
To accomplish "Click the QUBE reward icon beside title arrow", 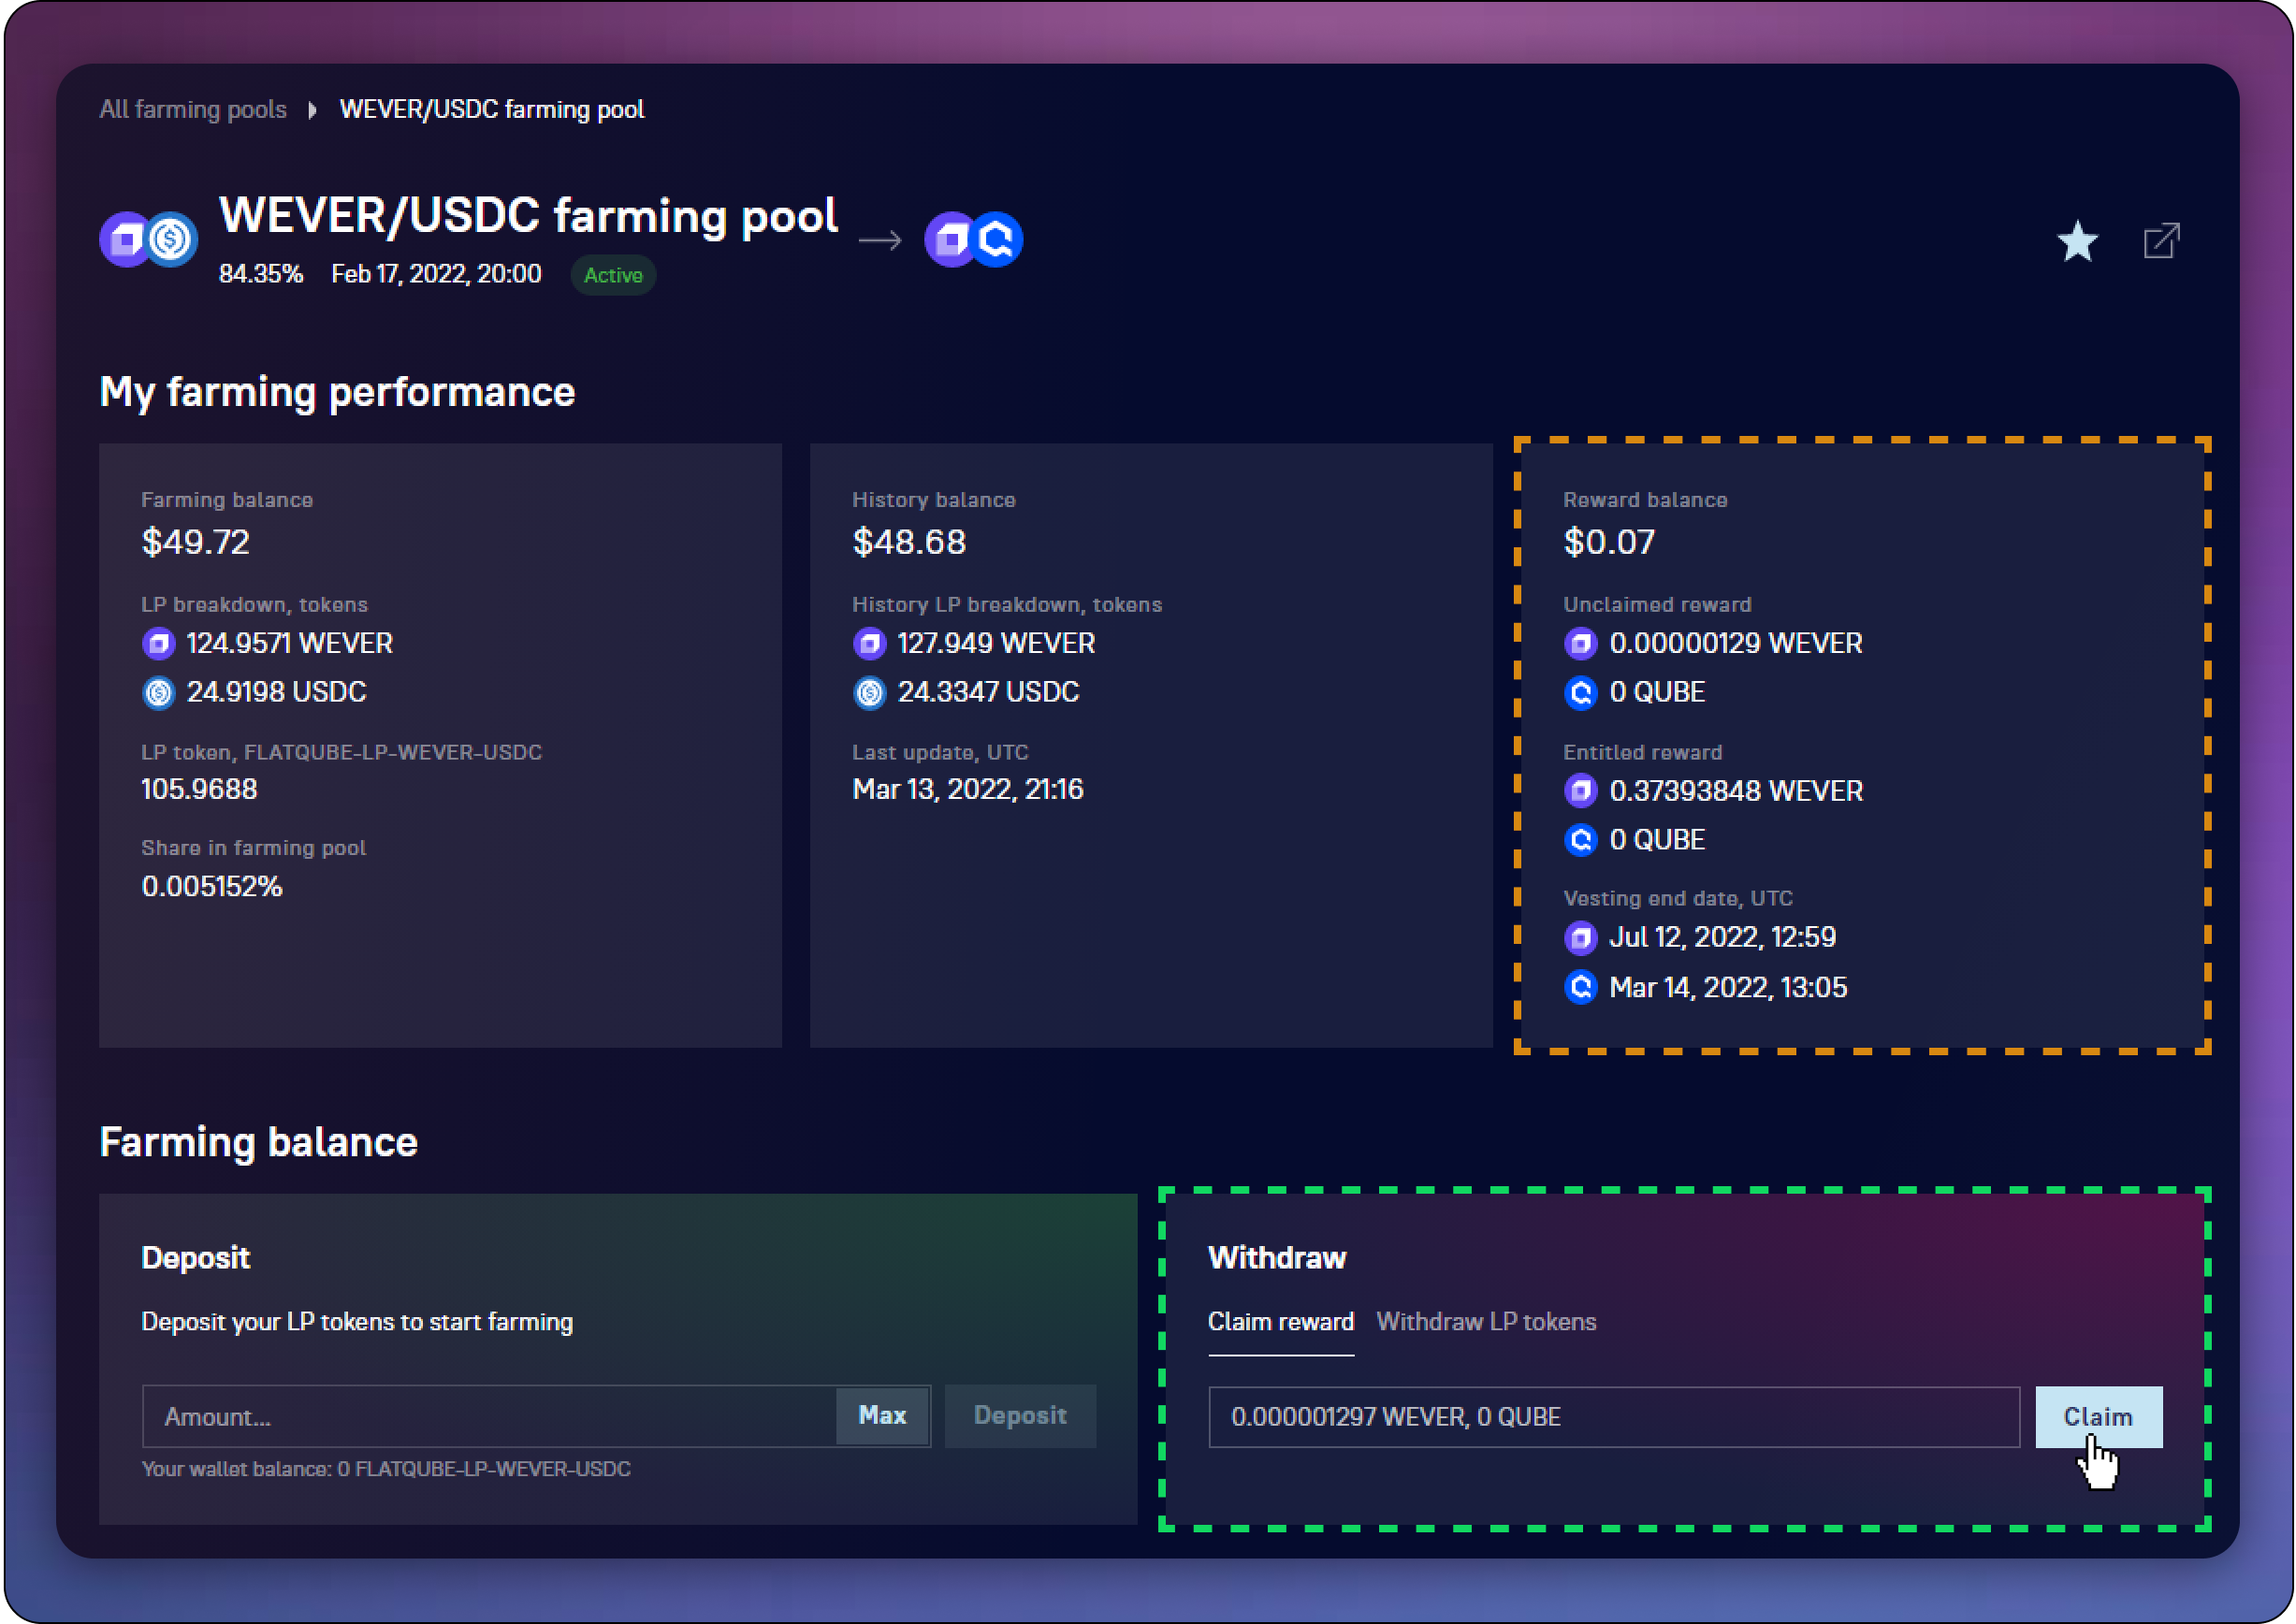I will click(997, 240).
